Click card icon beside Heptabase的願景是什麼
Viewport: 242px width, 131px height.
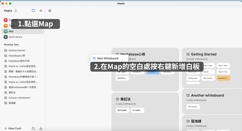pyautogui.click(x=6, y=77)
